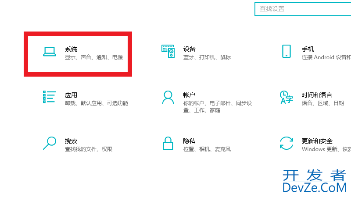Open the 隐私 settings title

(189, 141)
